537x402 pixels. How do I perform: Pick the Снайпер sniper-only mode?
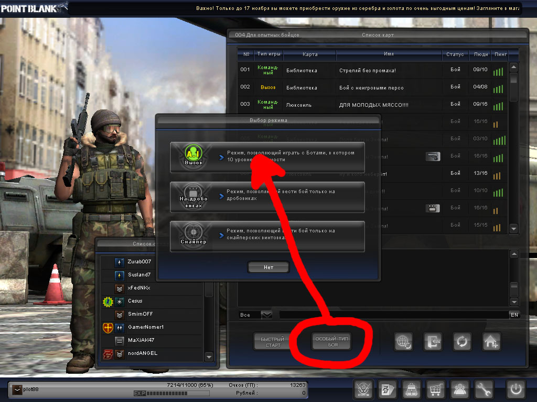click(267, 237)
